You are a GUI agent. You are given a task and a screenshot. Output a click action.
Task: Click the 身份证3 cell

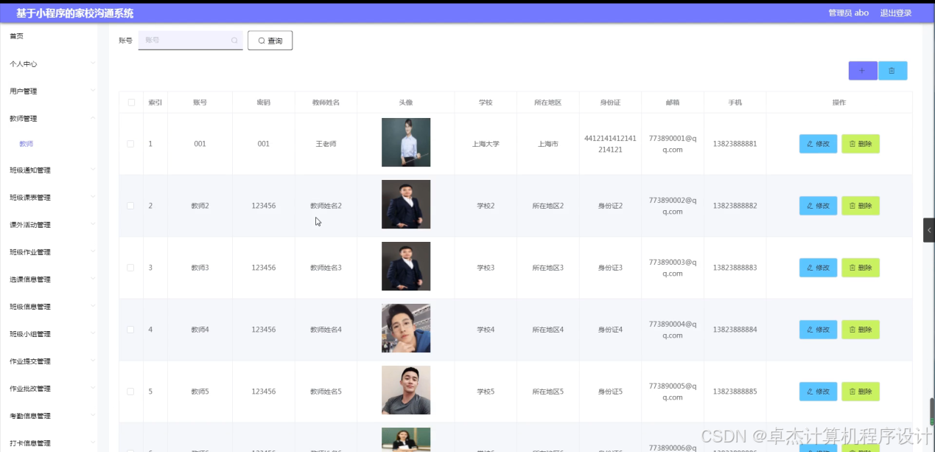point(610,268)
